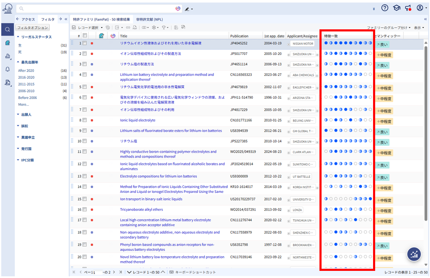Image resolution: width=430 pixels, height=278 pixels.
Task: Switch to the フィルタ tab
Action: [48, 19]
